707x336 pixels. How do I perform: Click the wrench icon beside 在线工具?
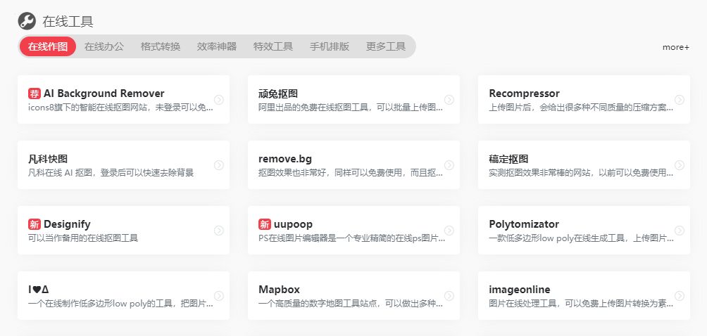point(27,21)
